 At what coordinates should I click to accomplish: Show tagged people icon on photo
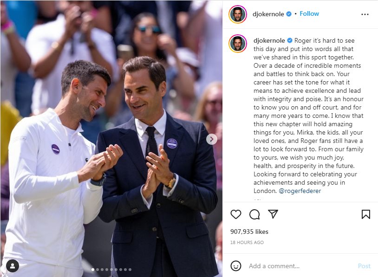12,266
